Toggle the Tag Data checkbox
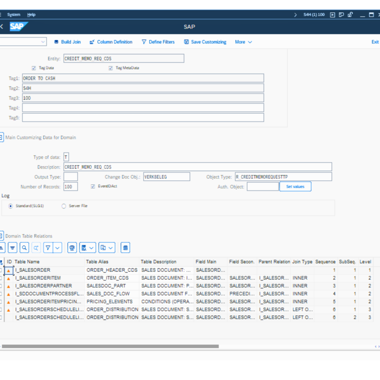The width and height of the screenshot is (380, 380). click(x=34, y=68)
